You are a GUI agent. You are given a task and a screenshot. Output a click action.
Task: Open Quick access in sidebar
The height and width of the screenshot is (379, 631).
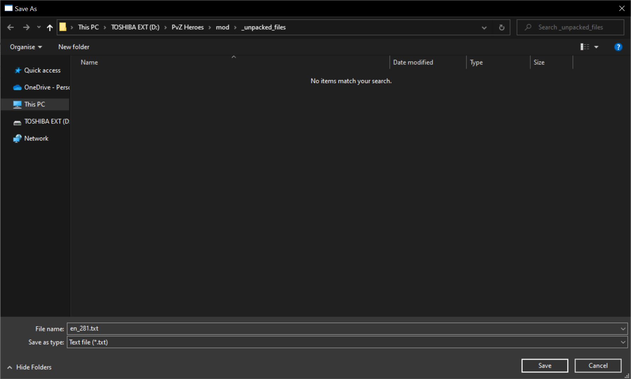pyautogui.click(x=38, y=70)
